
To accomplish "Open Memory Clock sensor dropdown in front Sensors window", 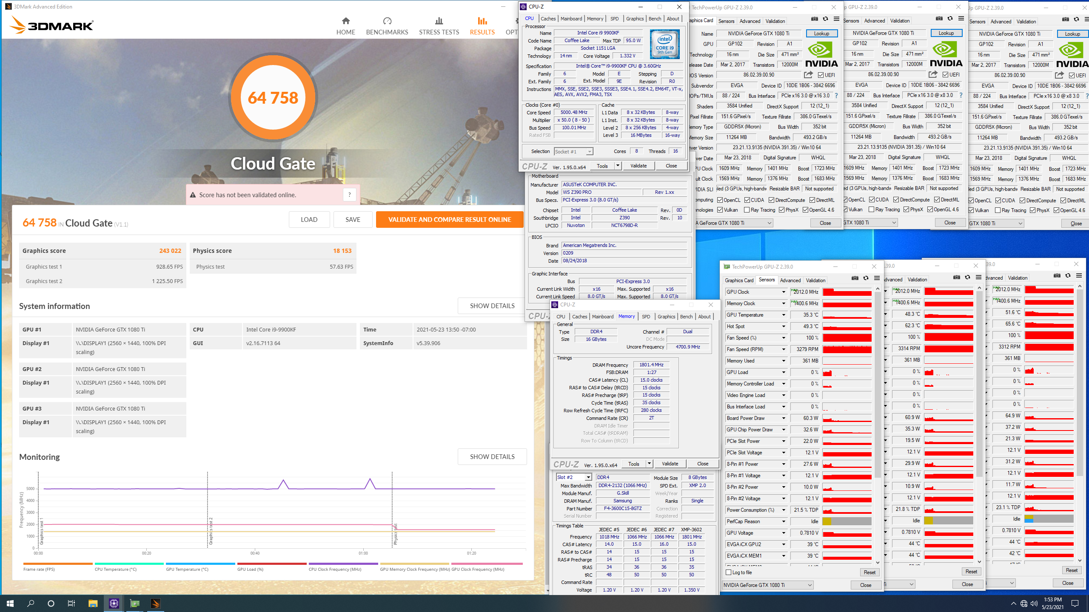I will coord(784,303).
